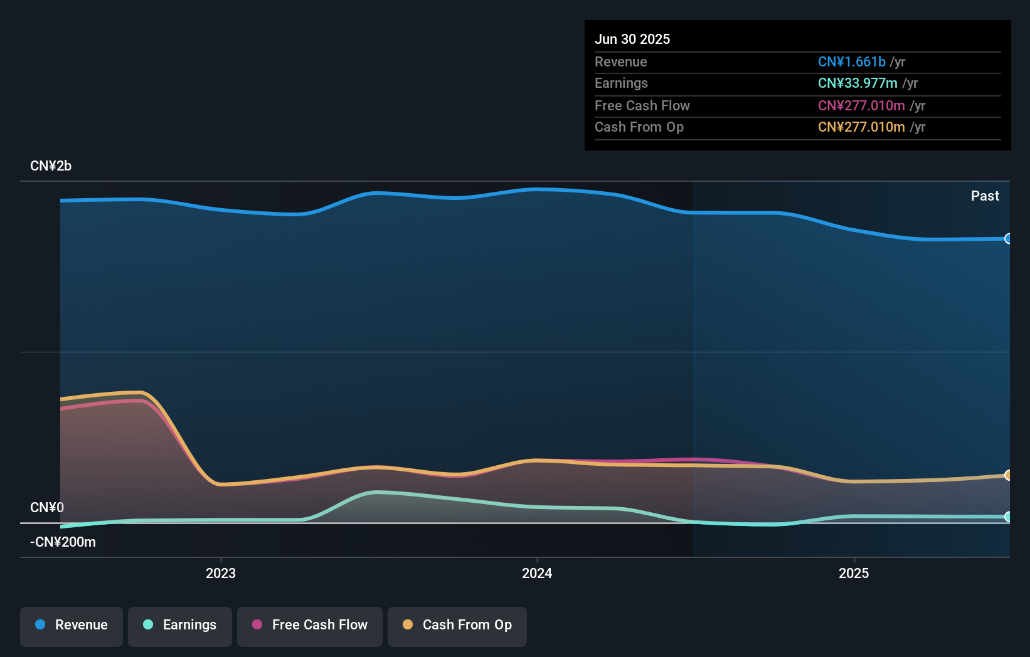Click the Free Cash Flow value in tooltip
Screen dimensions: 1030x657
tap(861, 105)
